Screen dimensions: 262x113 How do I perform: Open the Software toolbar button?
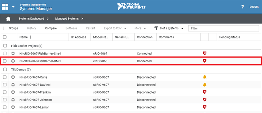pyautogui.click(x=71, y=28)
